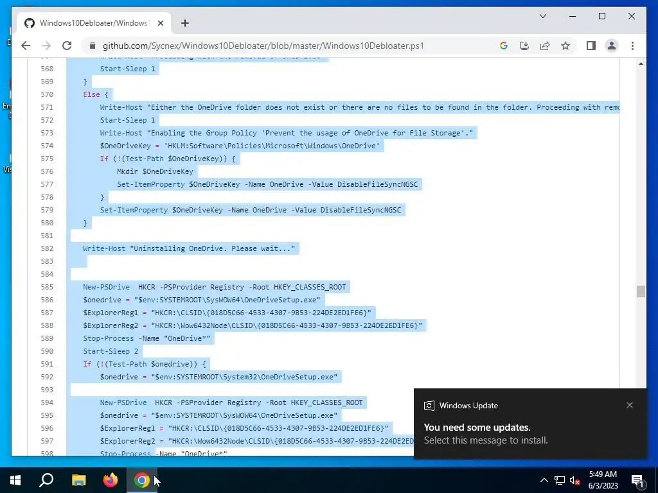The height and width of the screenshot is (493, 658).
Task: Click the 'Else {' code line
Action: pyautogui.click(x=95, y=94)
